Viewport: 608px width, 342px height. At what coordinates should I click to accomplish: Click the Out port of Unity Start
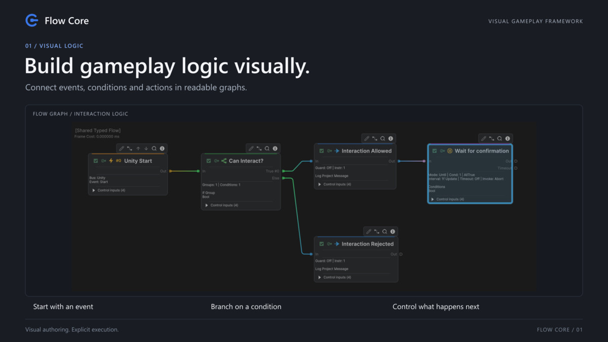(170, 171)
